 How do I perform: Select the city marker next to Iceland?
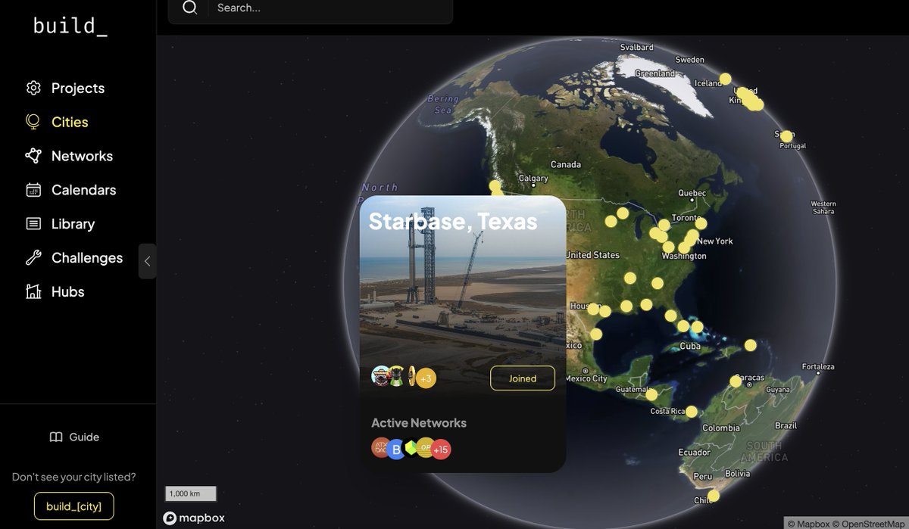click(x=725, y=79)
